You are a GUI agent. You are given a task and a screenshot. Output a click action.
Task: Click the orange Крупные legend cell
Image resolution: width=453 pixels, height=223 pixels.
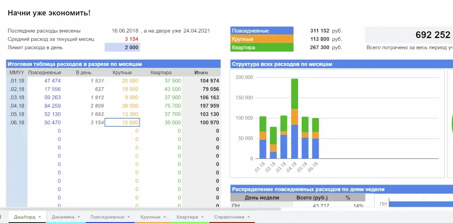[262, 39]
